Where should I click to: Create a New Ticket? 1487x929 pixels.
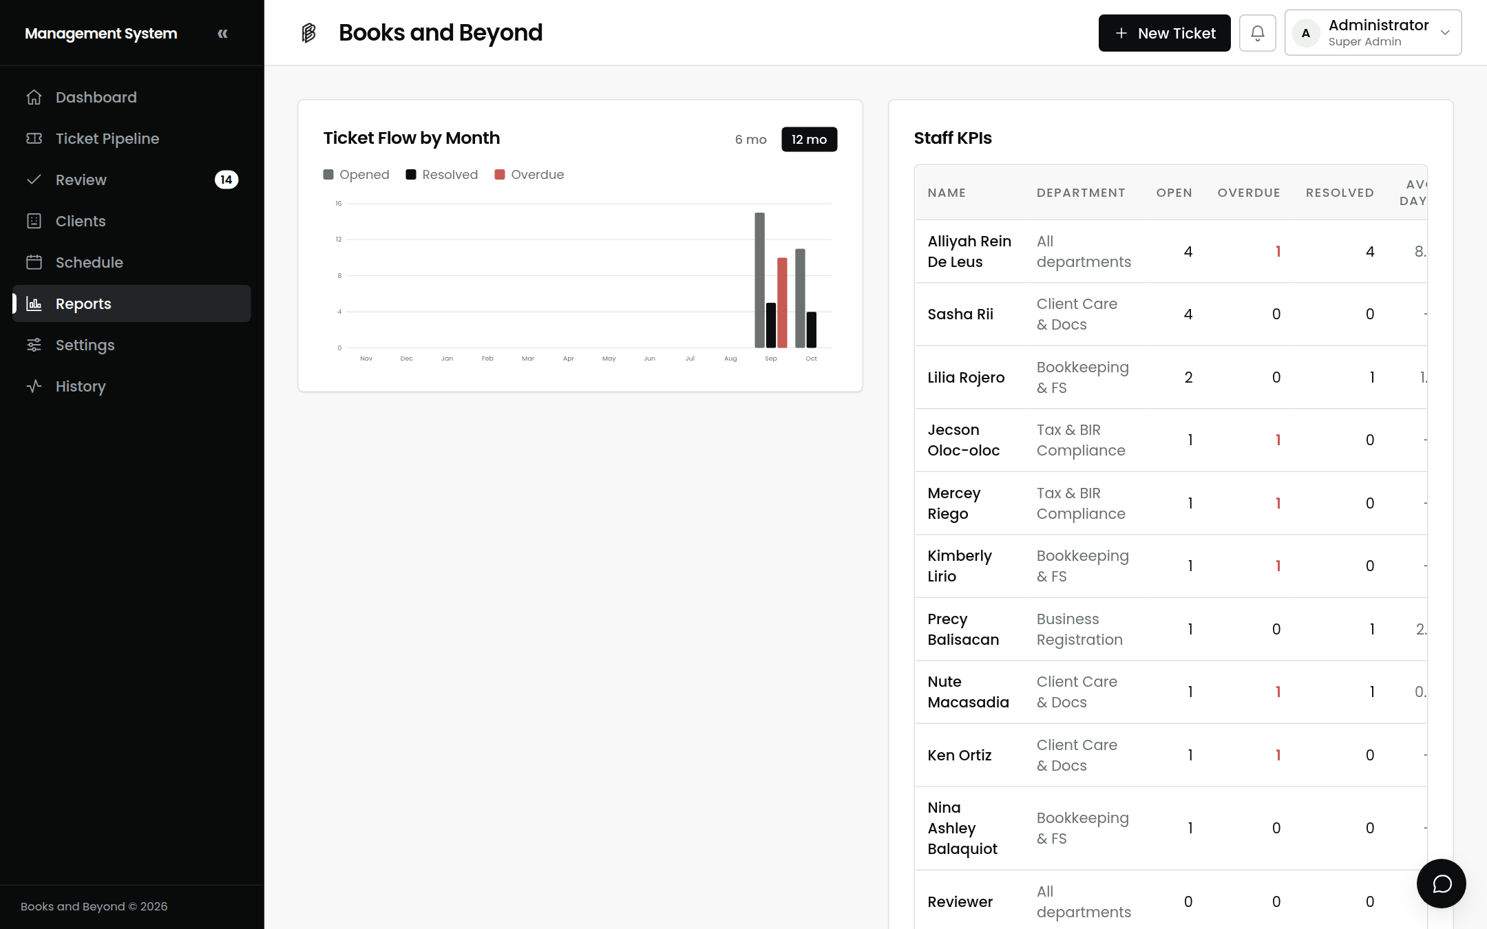pos(1164,33)
